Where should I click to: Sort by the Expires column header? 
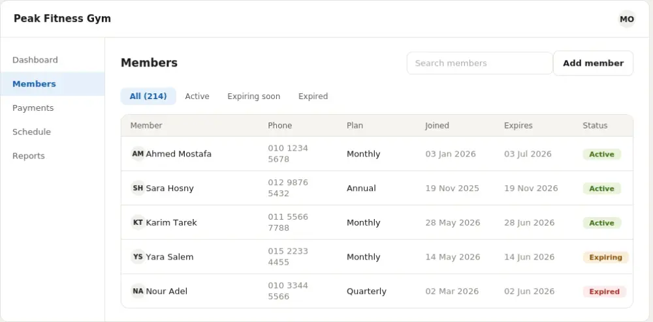pos(518,126)
